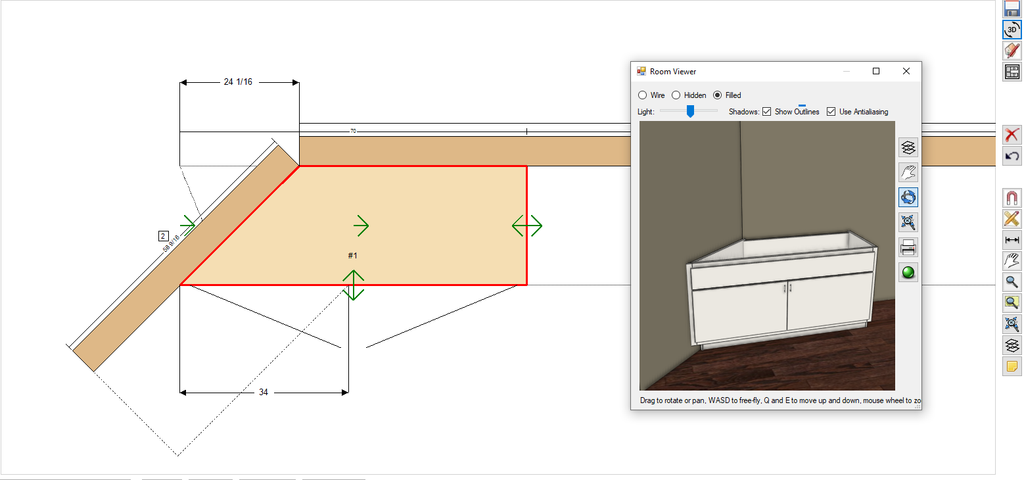The height and width of the screenshot is (480, 1024).
Task: Select the Filled display mode
Action: pos(718,95)
